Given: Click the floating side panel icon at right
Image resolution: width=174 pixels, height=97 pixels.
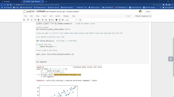Looking at the screenshot, I should click(171, 59).
